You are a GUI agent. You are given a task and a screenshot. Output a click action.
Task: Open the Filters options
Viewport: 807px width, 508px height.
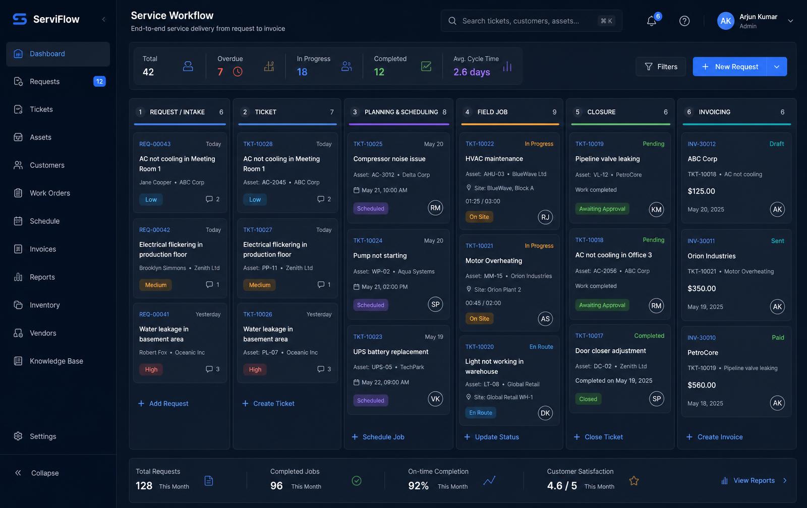pyautogui.click(x=661, y=67)
